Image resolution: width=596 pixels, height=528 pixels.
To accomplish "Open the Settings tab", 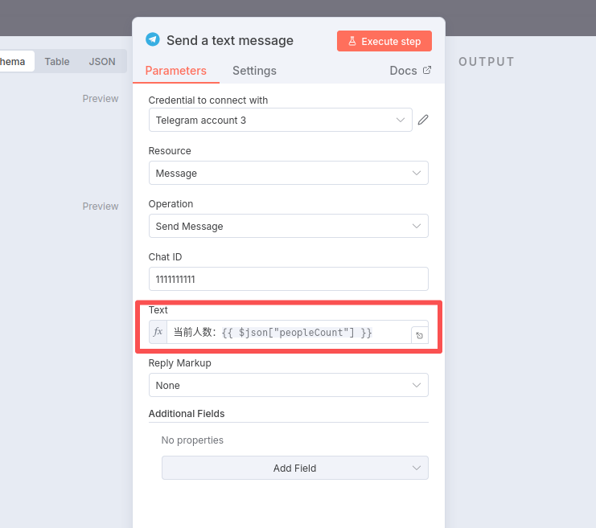I will tap(254, 71).
